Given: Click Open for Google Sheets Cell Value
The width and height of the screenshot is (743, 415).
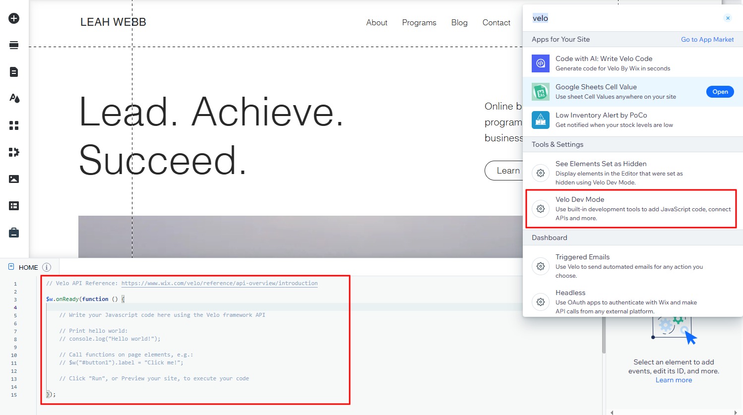Looking at the screenshot, I should [x=720, y=92].
